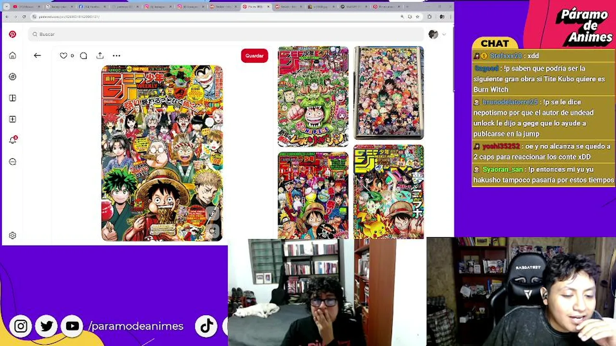Image resolution: width=616 pixels, height=346 pixels.
Task: Click the Create plus icon in sidebar
Action: pyautogui.click(x=13, y=119)
